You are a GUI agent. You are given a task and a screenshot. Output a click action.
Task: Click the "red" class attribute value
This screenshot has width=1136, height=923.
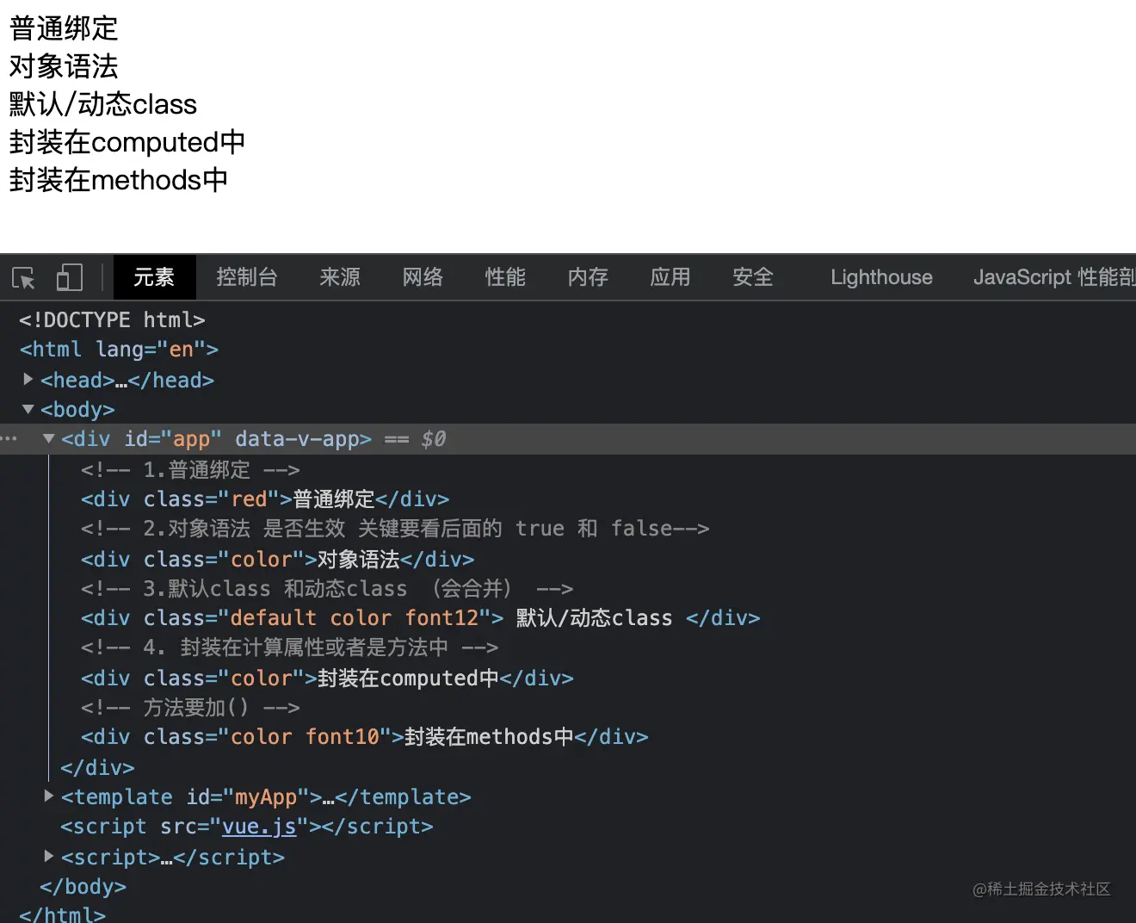tap(250, 499)
